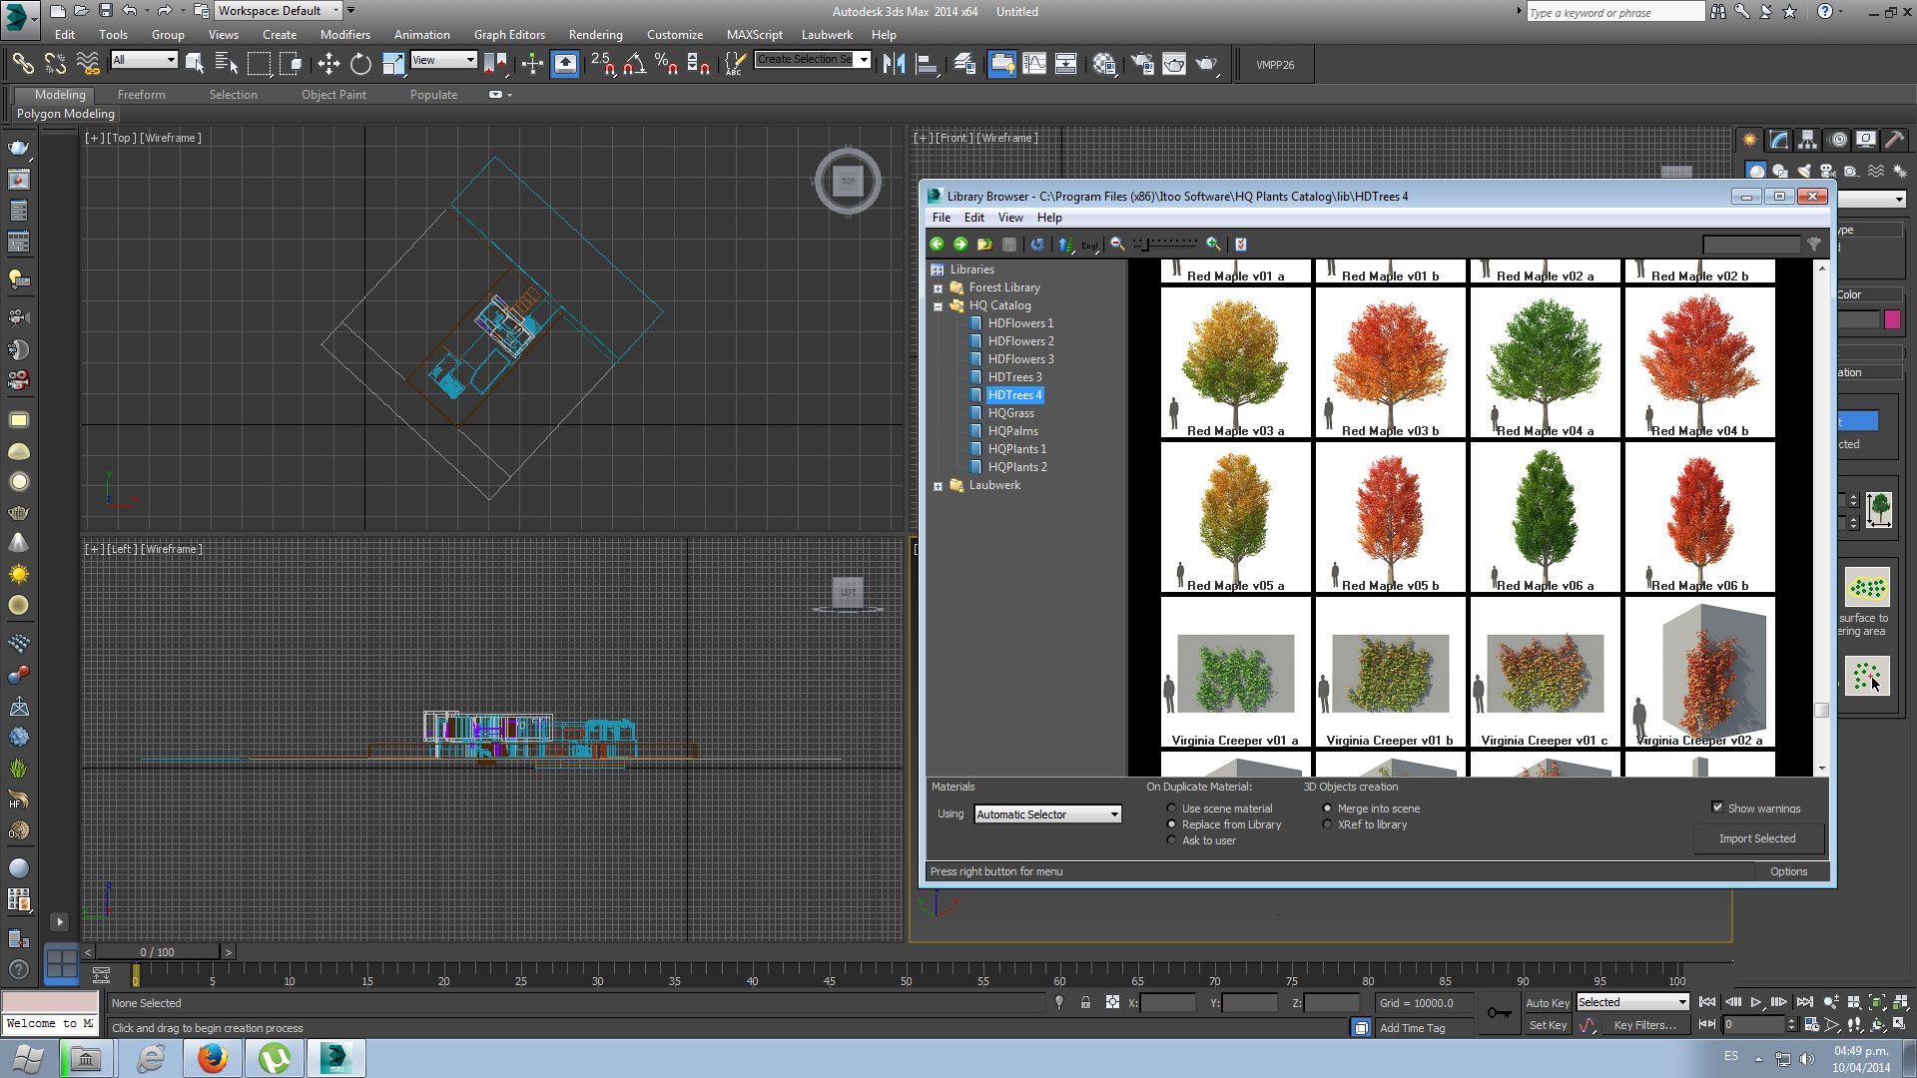Select the Use scene material option

(1172, 808)
